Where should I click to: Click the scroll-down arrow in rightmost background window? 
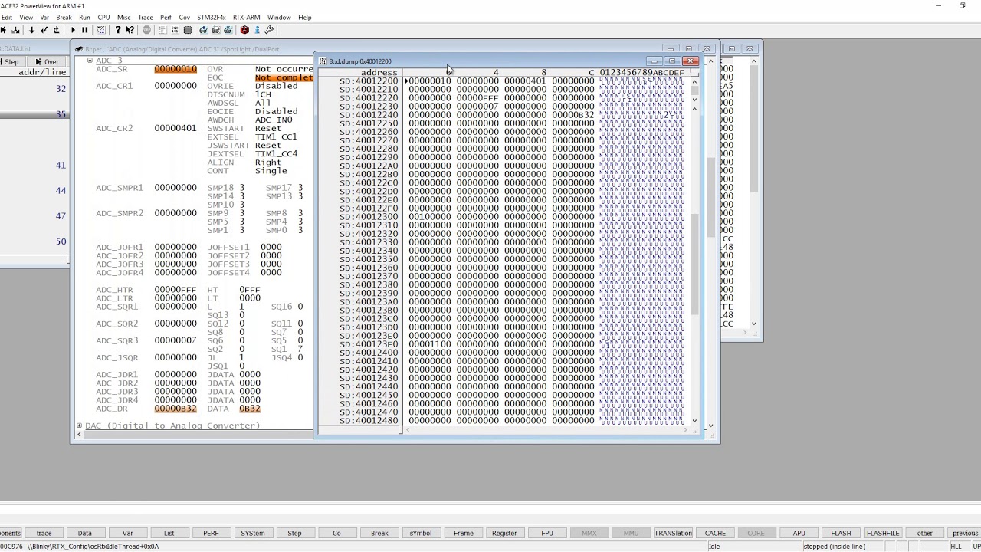[x=754, y=324]
